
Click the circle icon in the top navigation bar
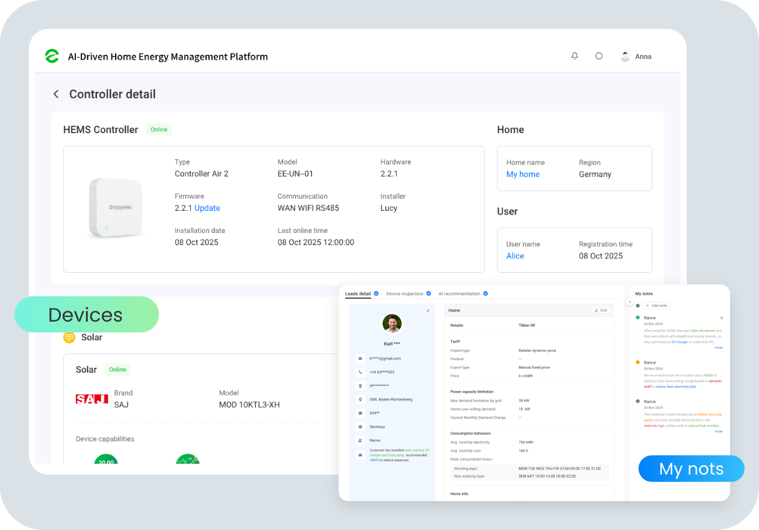[599, 55]
